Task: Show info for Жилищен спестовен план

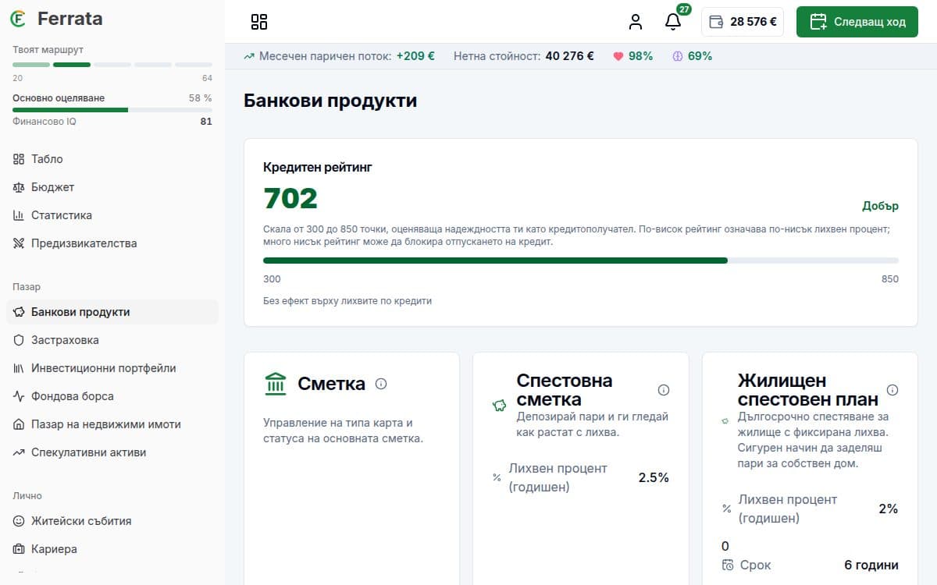Action: pos(892,390)
